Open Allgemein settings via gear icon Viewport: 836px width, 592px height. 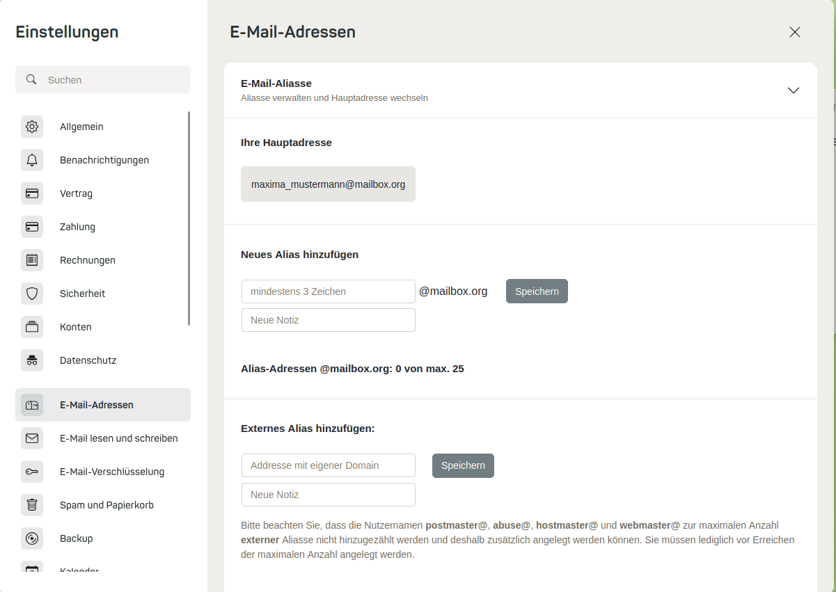point(32,127)
